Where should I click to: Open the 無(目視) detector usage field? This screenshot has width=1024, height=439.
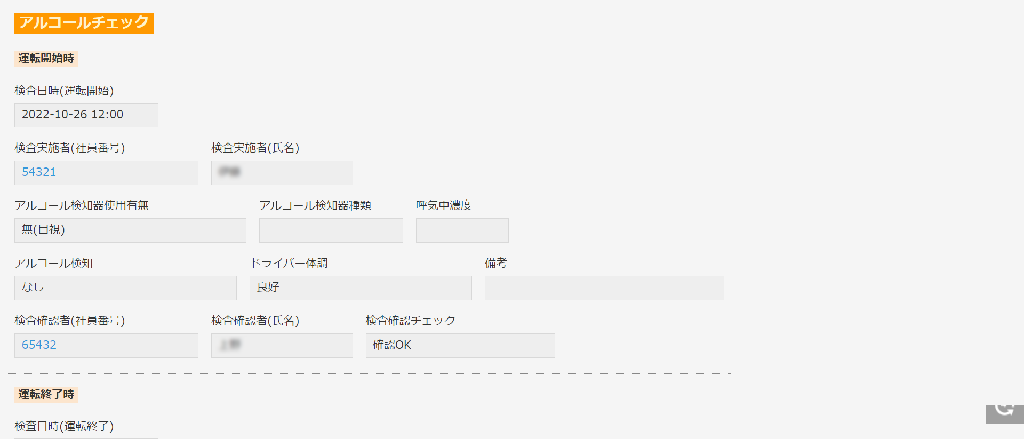(x=130, y=230)
